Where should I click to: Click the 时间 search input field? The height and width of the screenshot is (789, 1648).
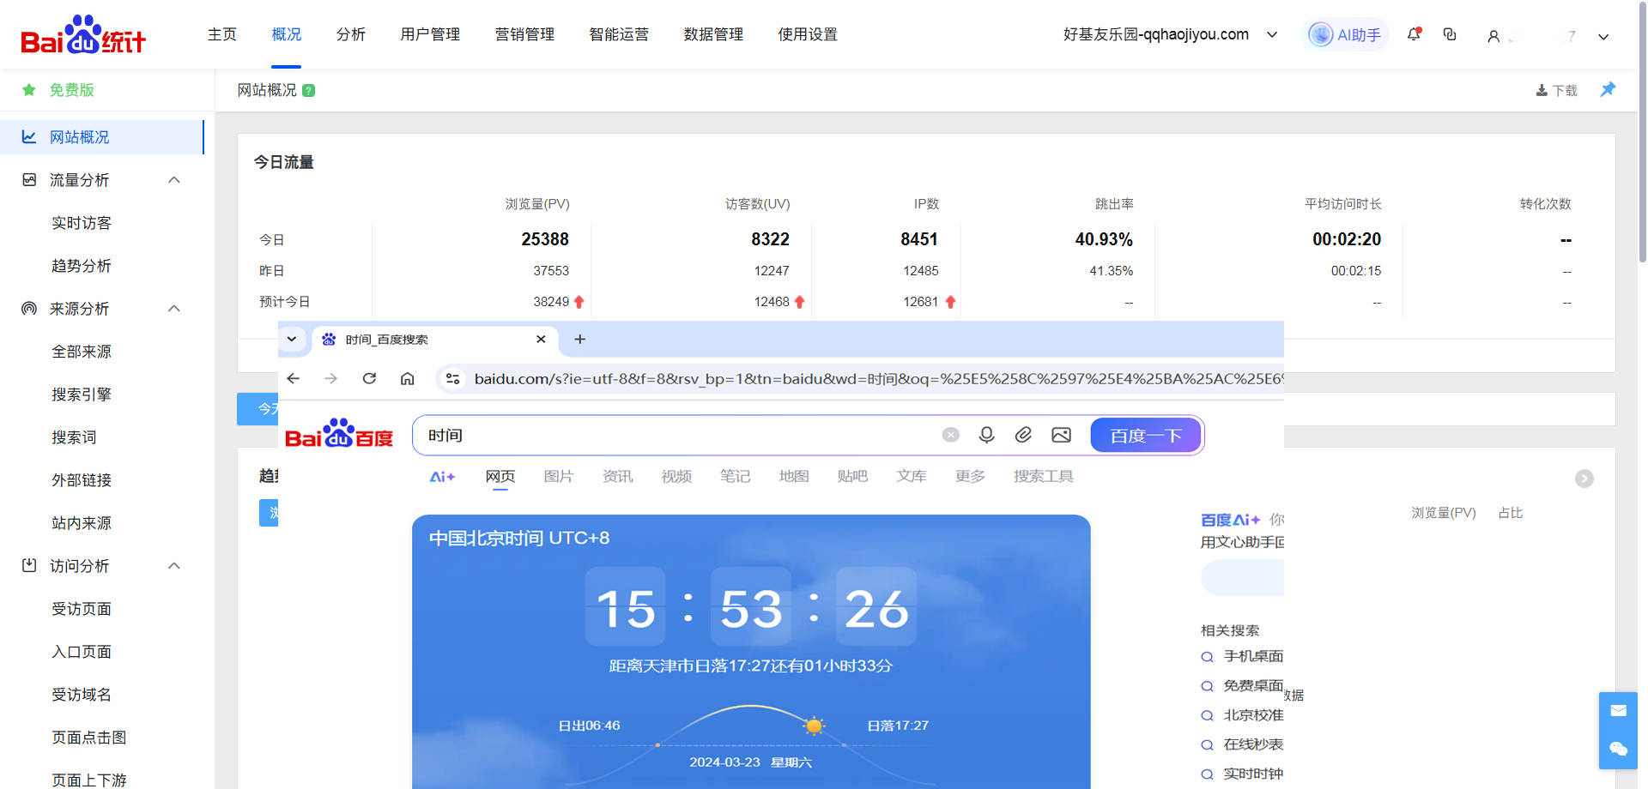click(669, 435)
